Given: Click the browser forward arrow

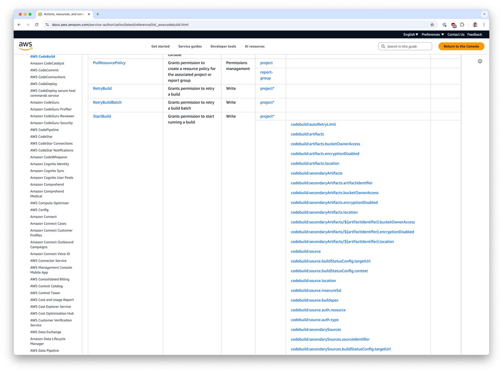Looking at the screenshot, I should click(28, 25).
